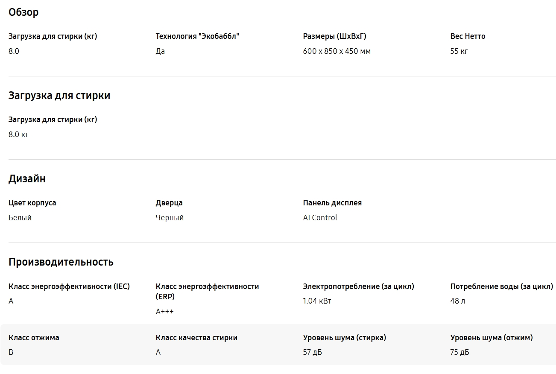556x374 pixels.
Task: Click the "55 кг" net weight value
Action: coord(459,51)
